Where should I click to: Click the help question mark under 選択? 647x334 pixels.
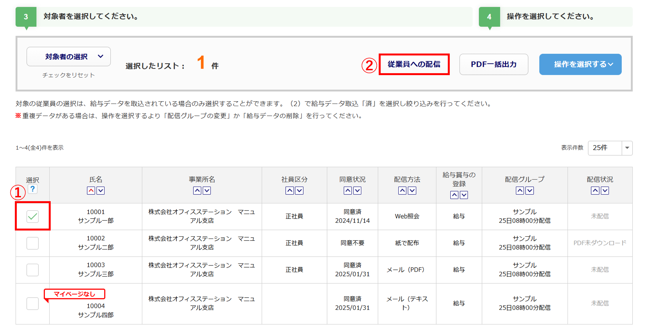tap(33, 189)
